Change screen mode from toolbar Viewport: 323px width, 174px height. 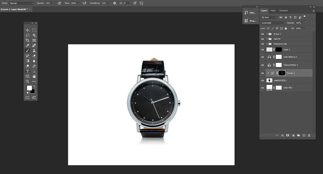(34, 98)
